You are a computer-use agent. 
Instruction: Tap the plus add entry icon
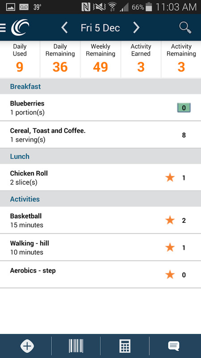point(27,346)
